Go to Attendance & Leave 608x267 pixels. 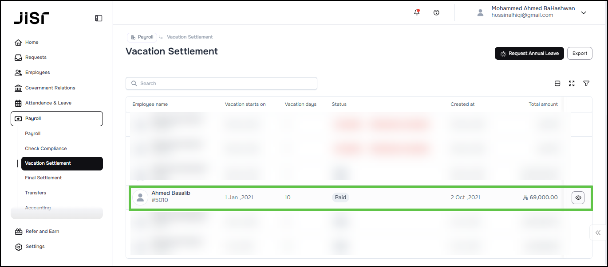[48, 103]
